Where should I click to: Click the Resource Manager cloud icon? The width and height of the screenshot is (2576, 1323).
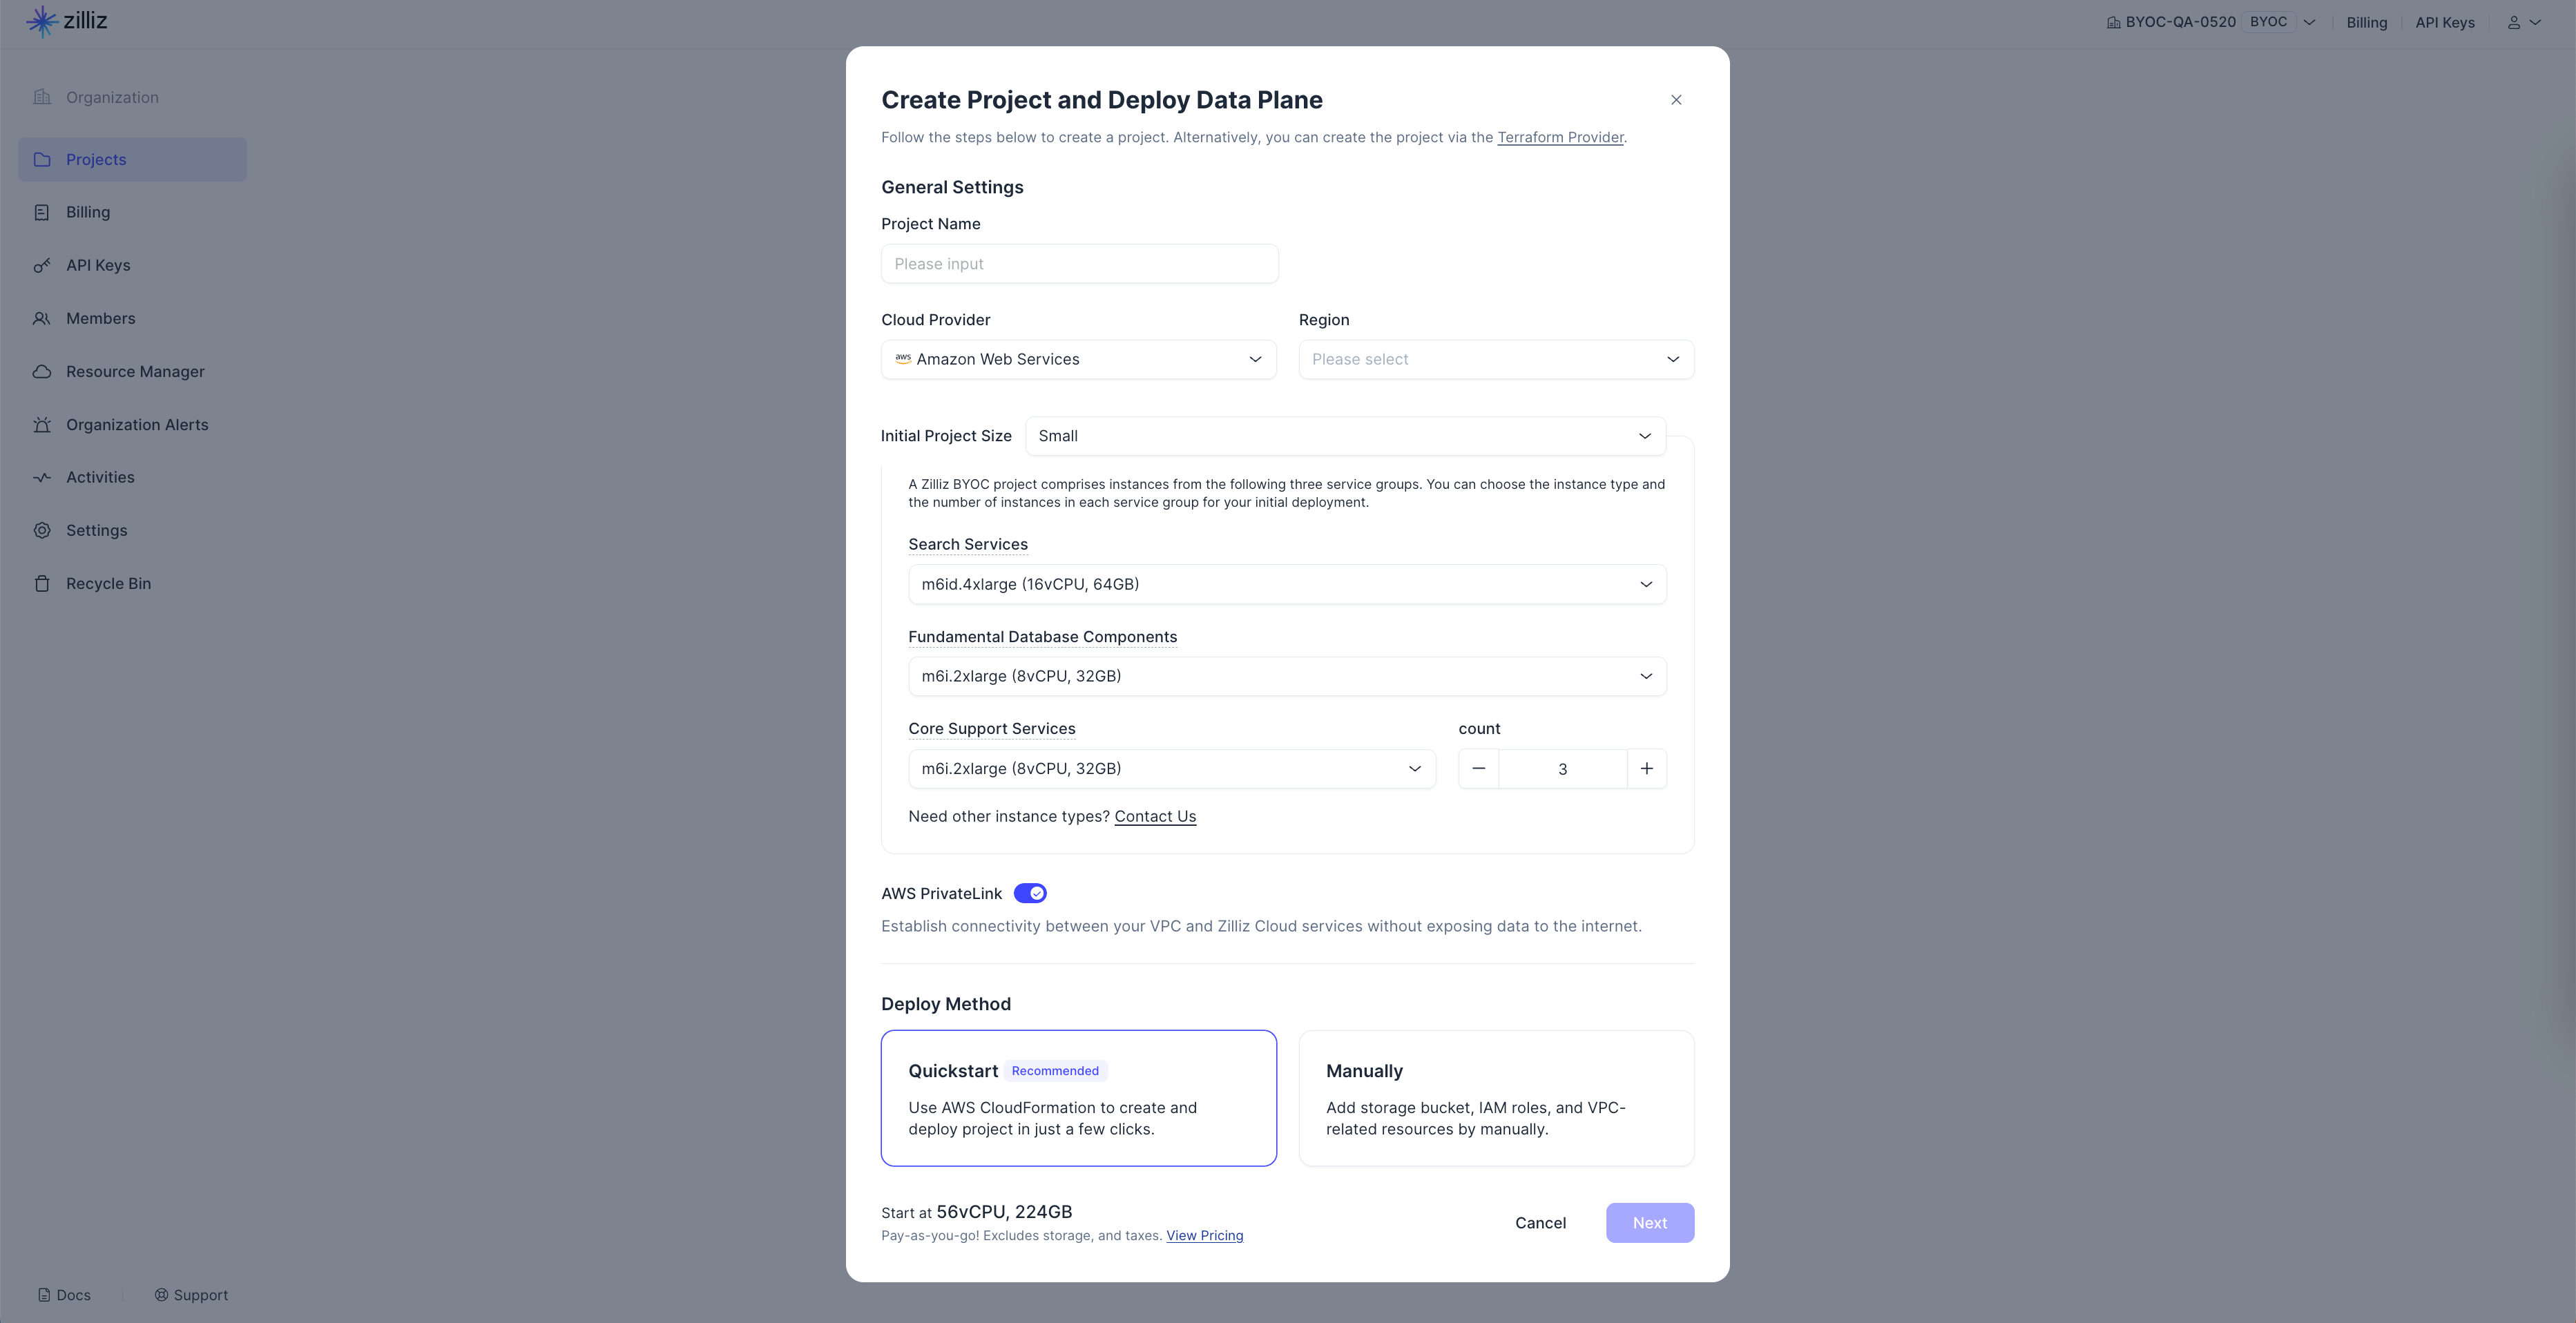coord(42,372)
